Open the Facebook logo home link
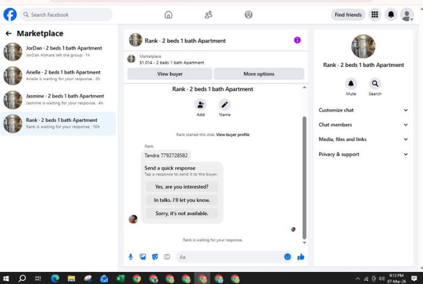The image size is (423, 284). 10,14
